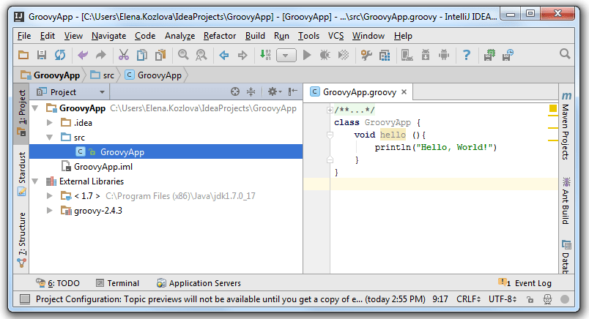Collapse the src folder node

coord(50,138)
